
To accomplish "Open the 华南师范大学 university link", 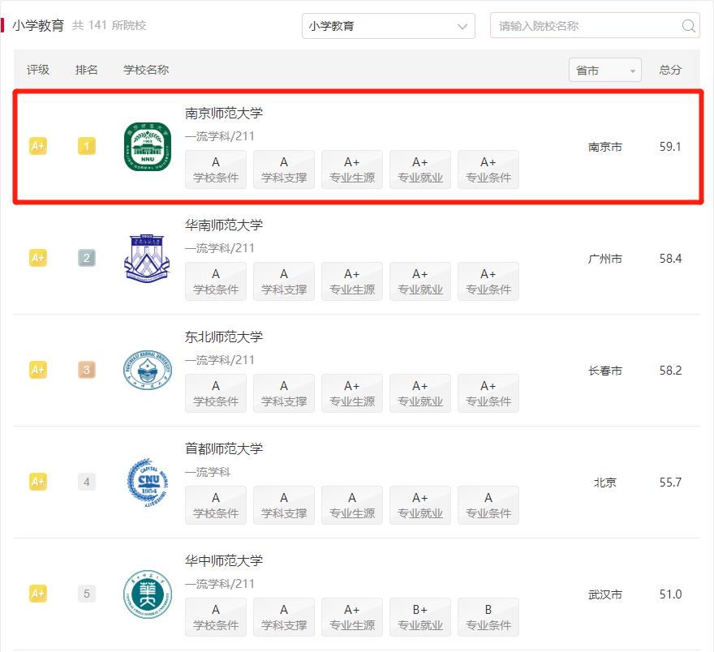I will (223, 225).
